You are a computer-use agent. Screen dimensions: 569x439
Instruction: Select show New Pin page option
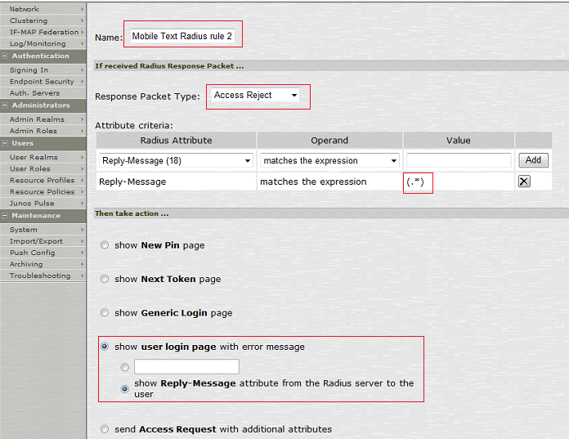point(104,245)
